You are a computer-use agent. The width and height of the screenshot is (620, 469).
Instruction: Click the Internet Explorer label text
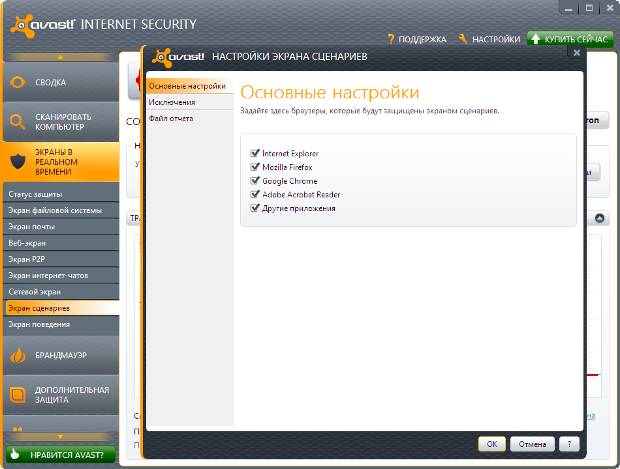(x=290, y=154)
